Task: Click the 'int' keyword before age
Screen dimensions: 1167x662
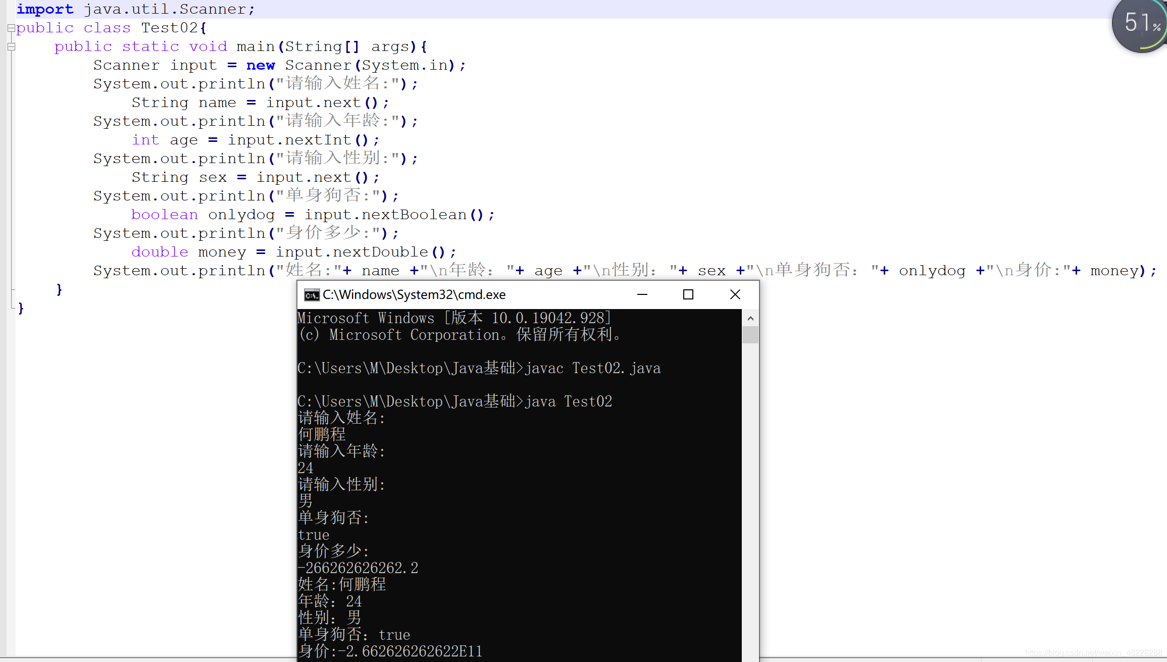Action: pos(145,140)
